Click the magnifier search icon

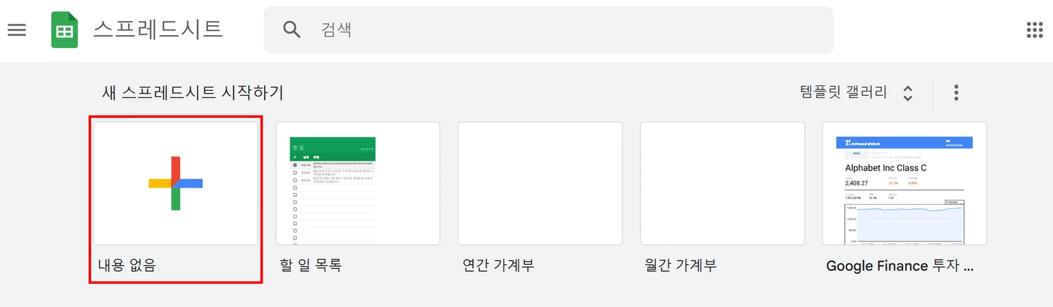coord(291,30)
